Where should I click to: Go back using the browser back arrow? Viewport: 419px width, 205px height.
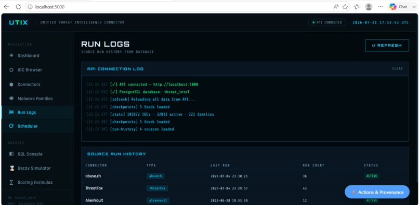pyautogui.click(x=6, y=7)
